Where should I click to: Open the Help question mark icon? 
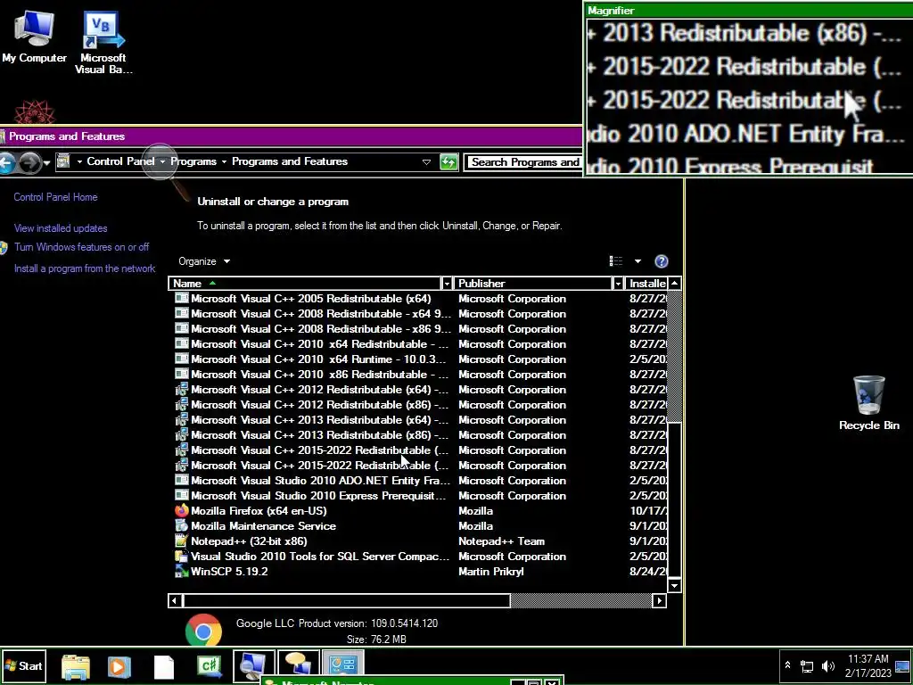pyautogui.click(x=661, y=261)
